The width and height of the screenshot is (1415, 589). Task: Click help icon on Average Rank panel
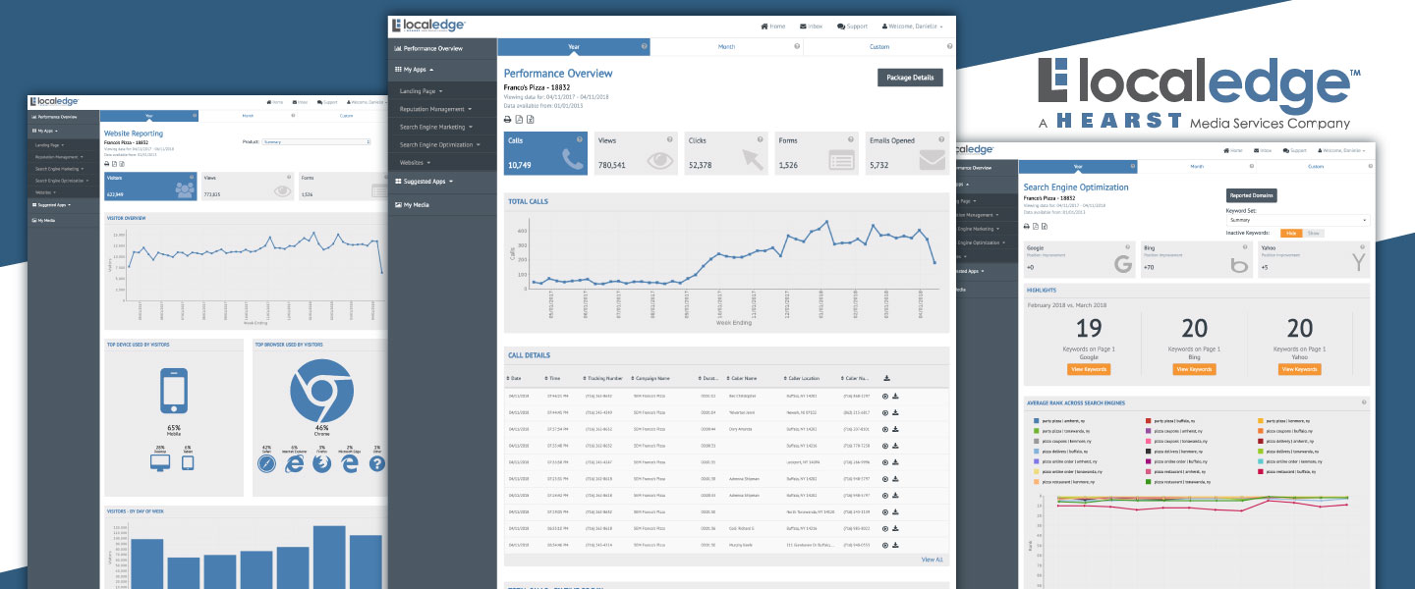[1364, 402]
